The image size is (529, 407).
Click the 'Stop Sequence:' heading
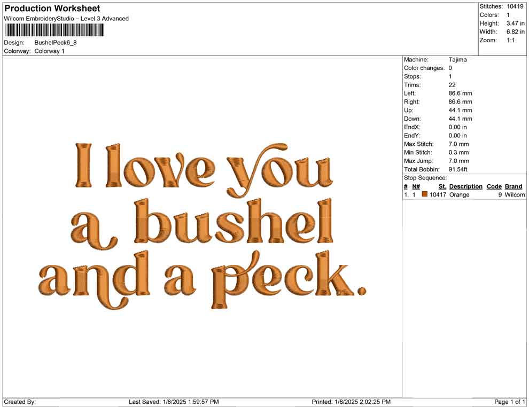(425, 178)
